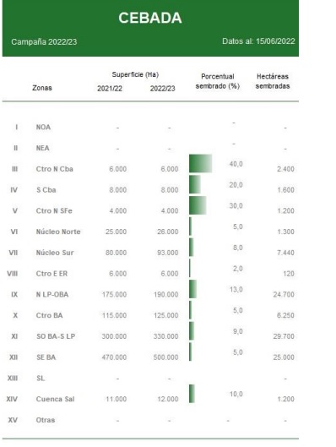Click the SO BA-S LP 29.700 hectares value
336x447 pixels.
(284, 336)
